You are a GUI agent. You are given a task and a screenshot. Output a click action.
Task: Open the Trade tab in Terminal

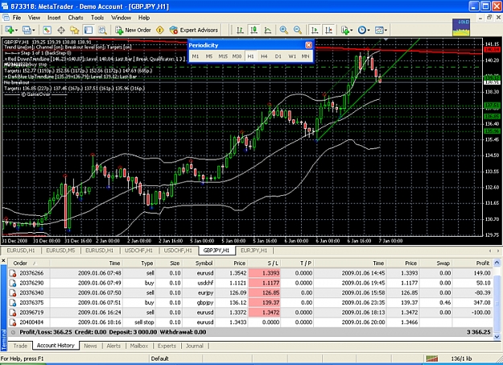click(20, 346)
